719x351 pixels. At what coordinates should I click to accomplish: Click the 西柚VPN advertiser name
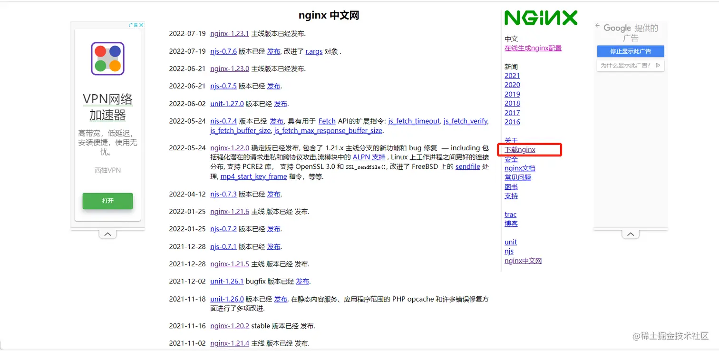[x=107, y=170]
